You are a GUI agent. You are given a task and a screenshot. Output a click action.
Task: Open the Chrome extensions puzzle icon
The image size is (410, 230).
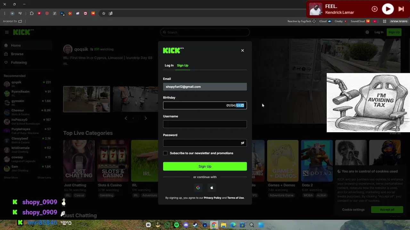coord(31,13)
